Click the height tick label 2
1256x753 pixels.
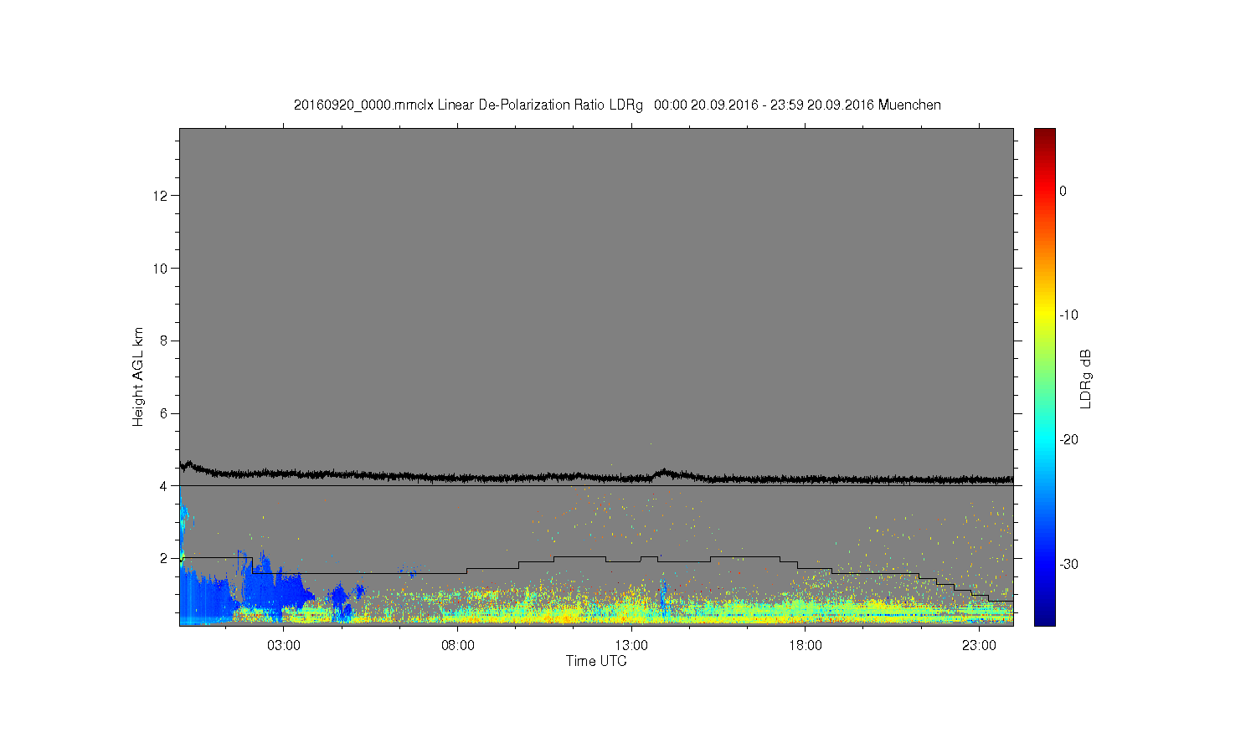click(x=162, y=558)
